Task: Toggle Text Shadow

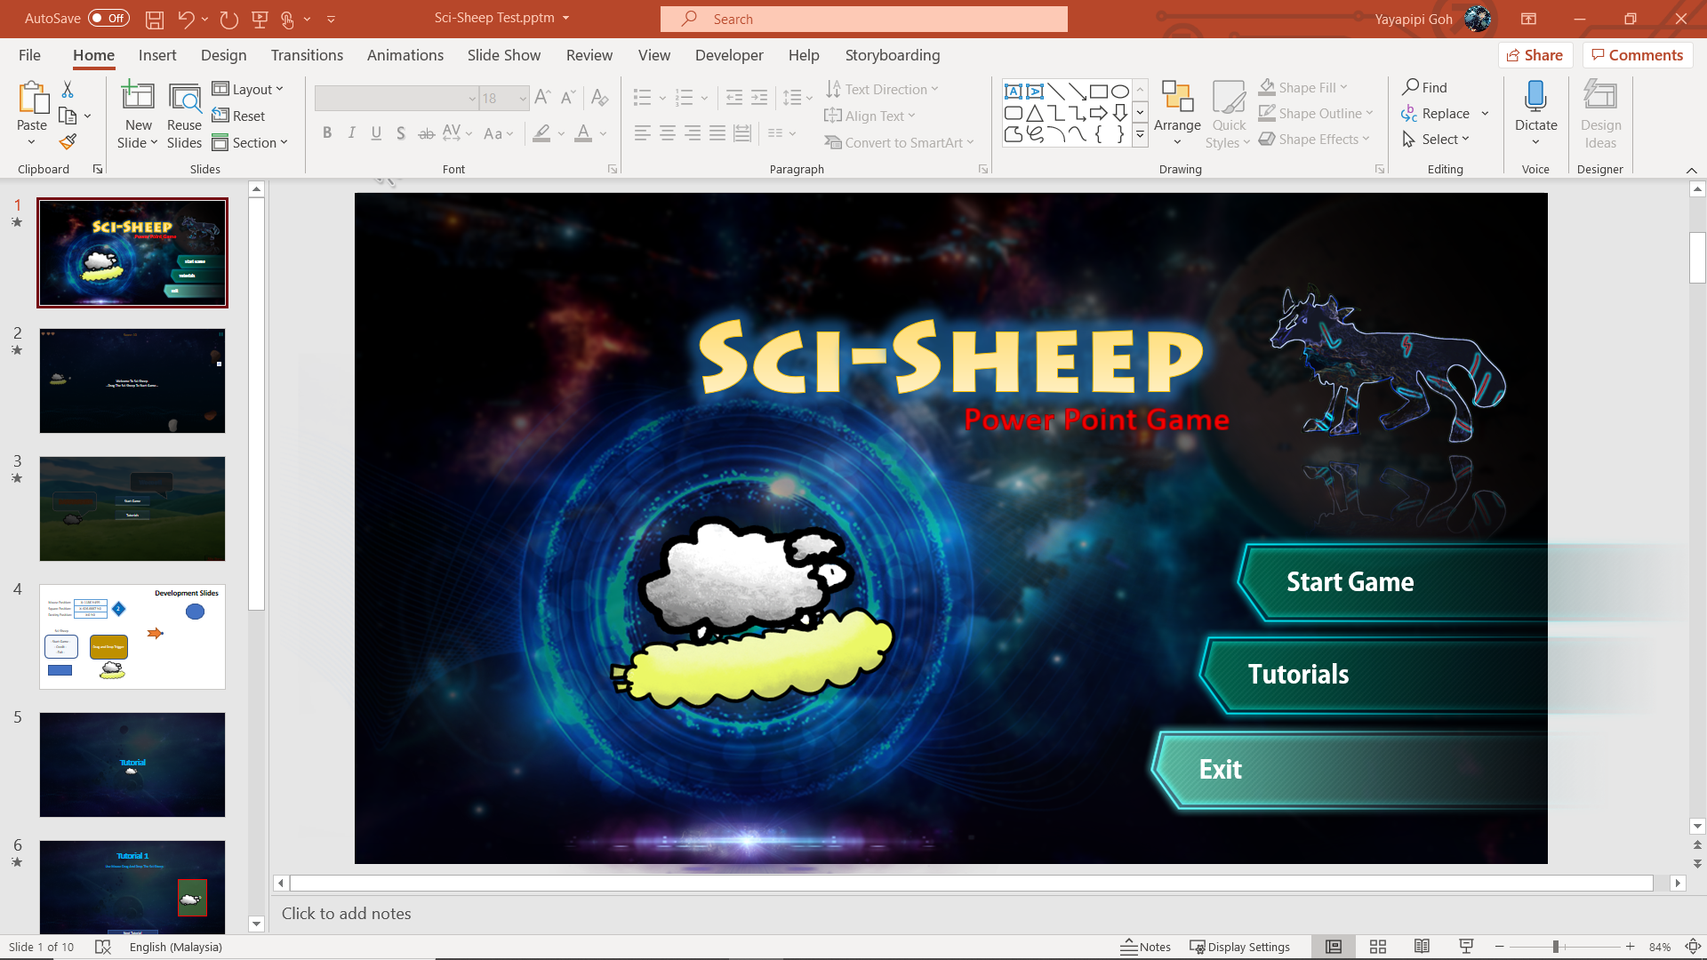Action: [x=401, y=133]
